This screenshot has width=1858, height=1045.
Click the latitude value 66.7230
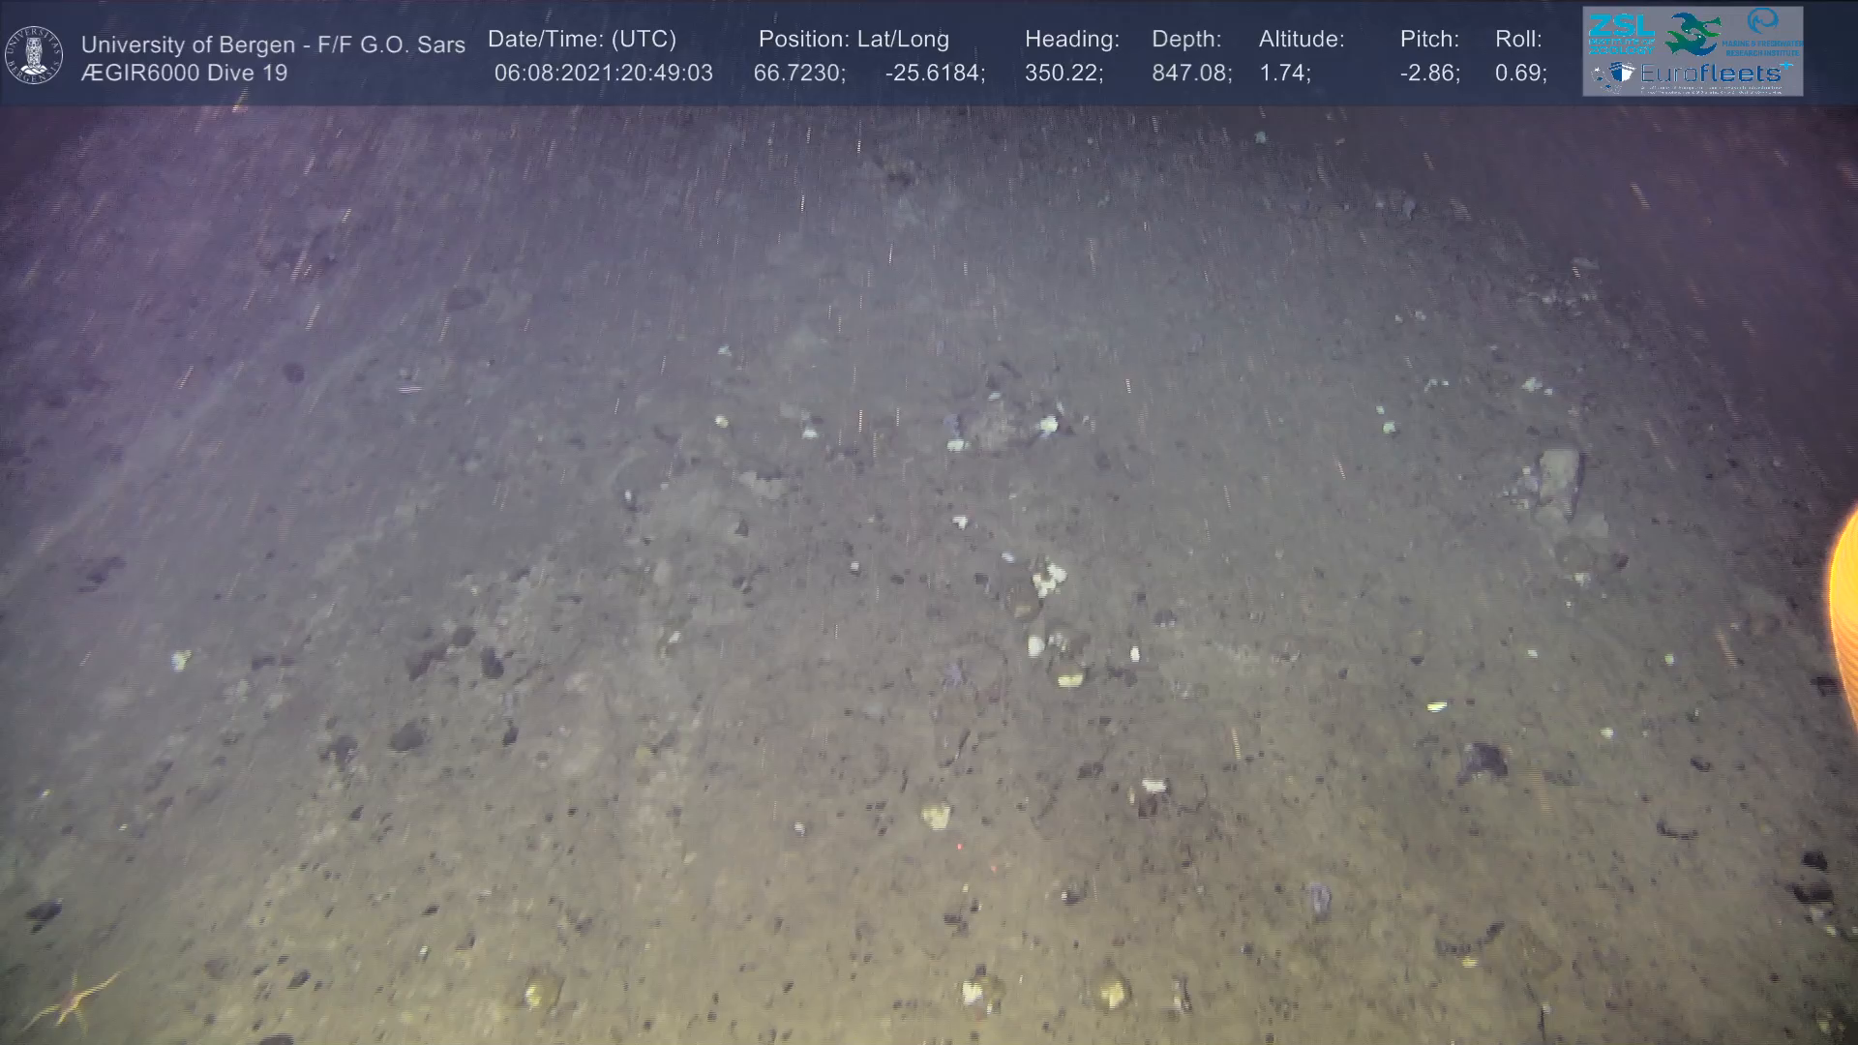point(798,73)
